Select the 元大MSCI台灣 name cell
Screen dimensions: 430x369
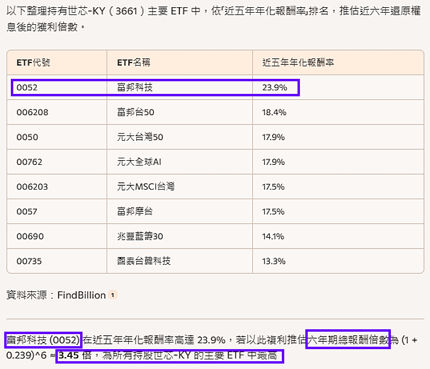(179, 187)
